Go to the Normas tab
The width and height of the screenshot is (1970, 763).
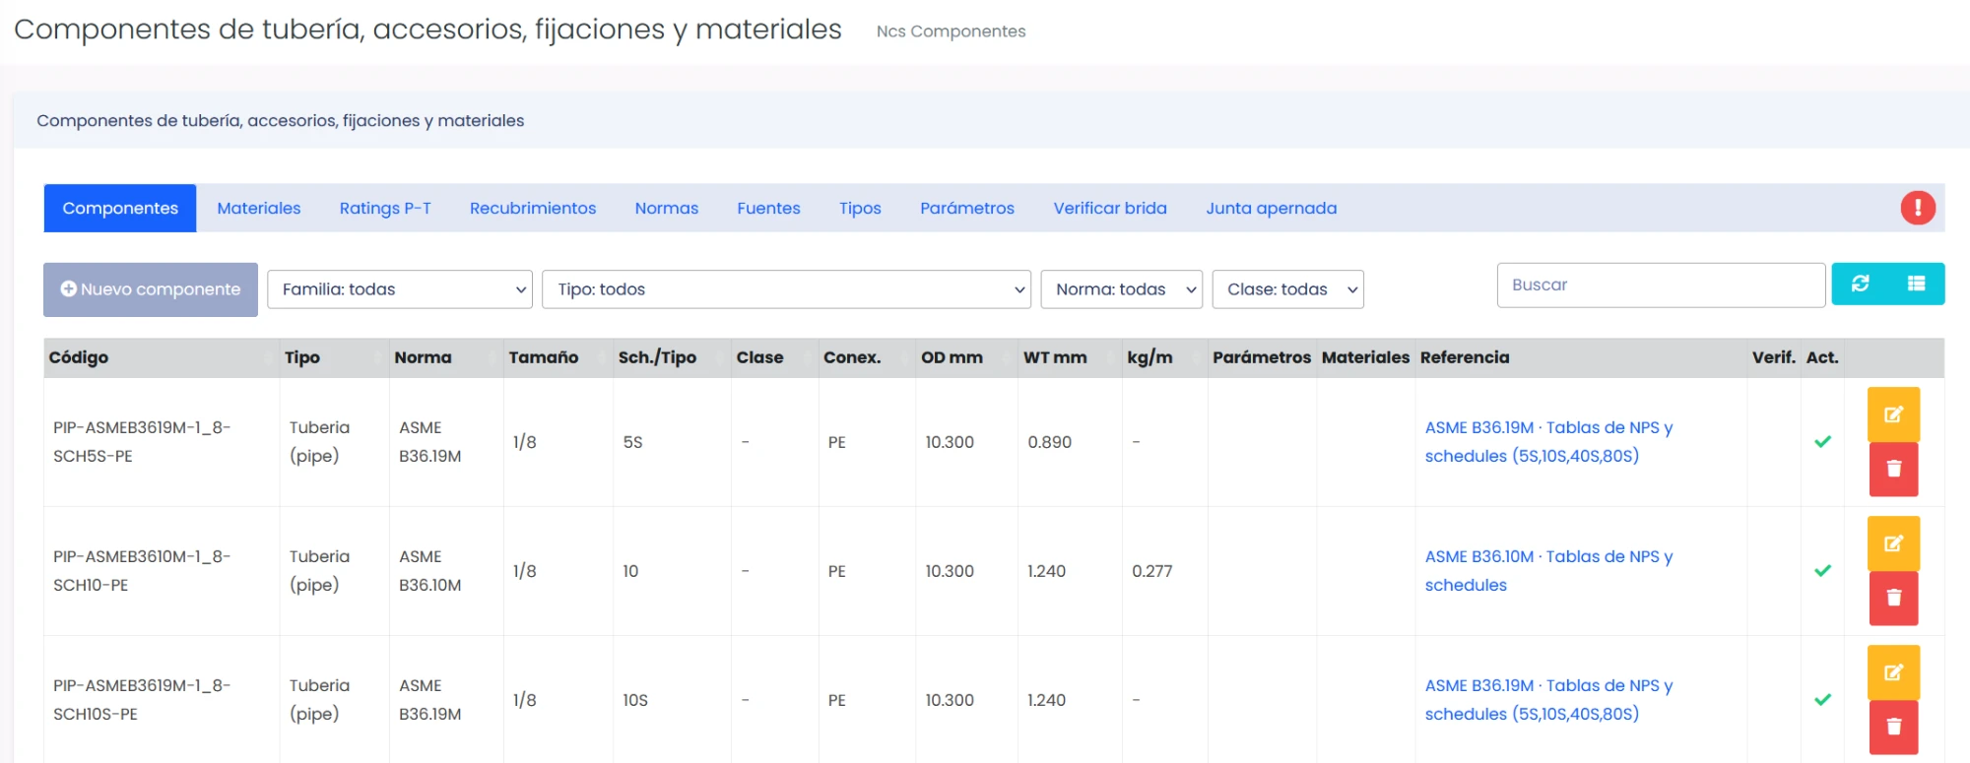tap(667, 208)
